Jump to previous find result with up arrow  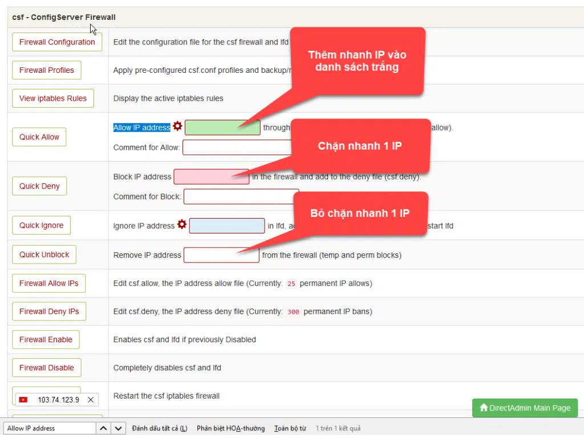[103, 428]
